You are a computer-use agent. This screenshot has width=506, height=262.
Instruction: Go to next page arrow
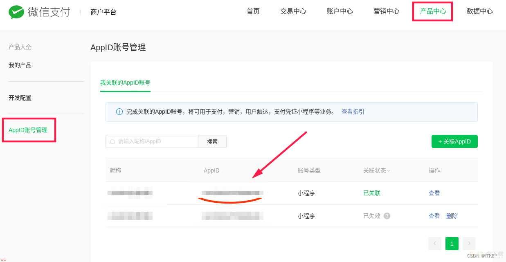(469, 244)
